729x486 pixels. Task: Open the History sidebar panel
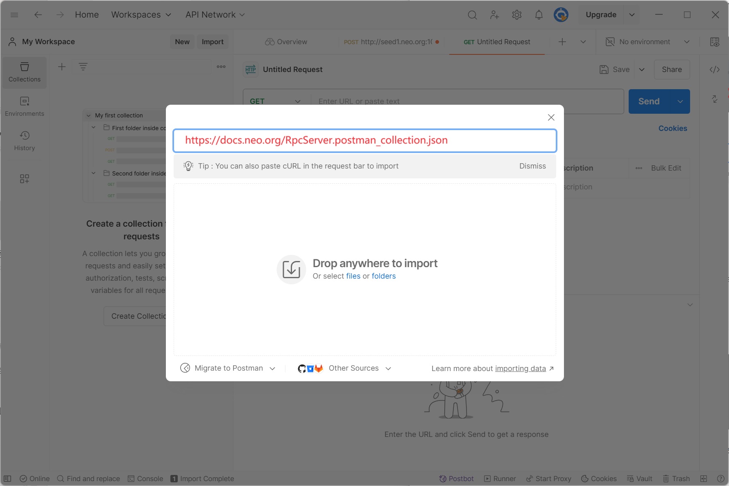[25, 141]
